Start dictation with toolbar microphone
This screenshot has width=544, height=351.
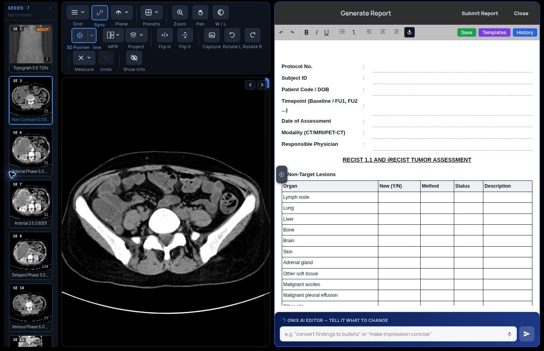[x=409, y=32]
